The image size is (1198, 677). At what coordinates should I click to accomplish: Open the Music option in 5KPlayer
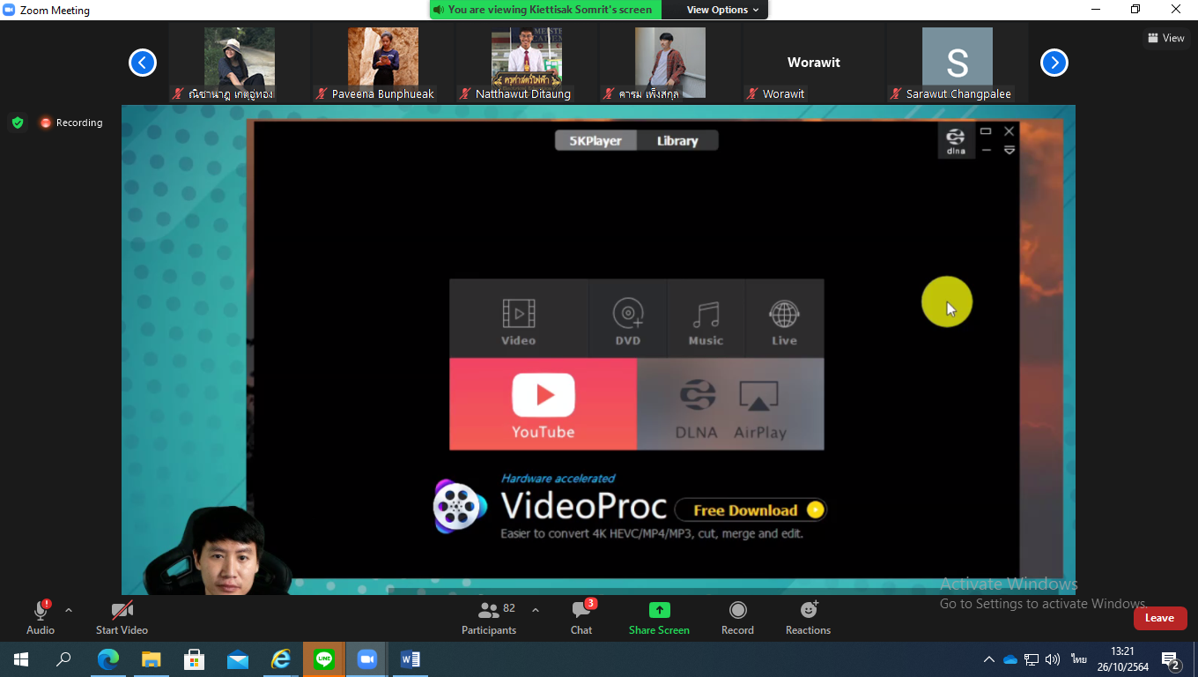(706, 319)
